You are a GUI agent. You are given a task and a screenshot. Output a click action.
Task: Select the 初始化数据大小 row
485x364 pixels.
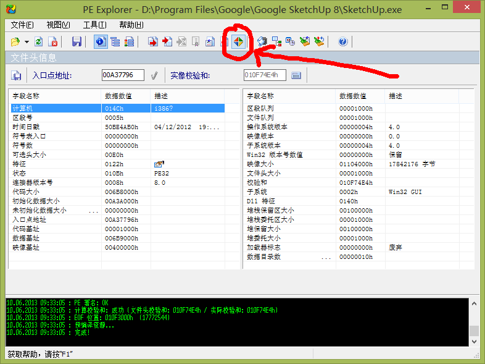pos(117,201)
